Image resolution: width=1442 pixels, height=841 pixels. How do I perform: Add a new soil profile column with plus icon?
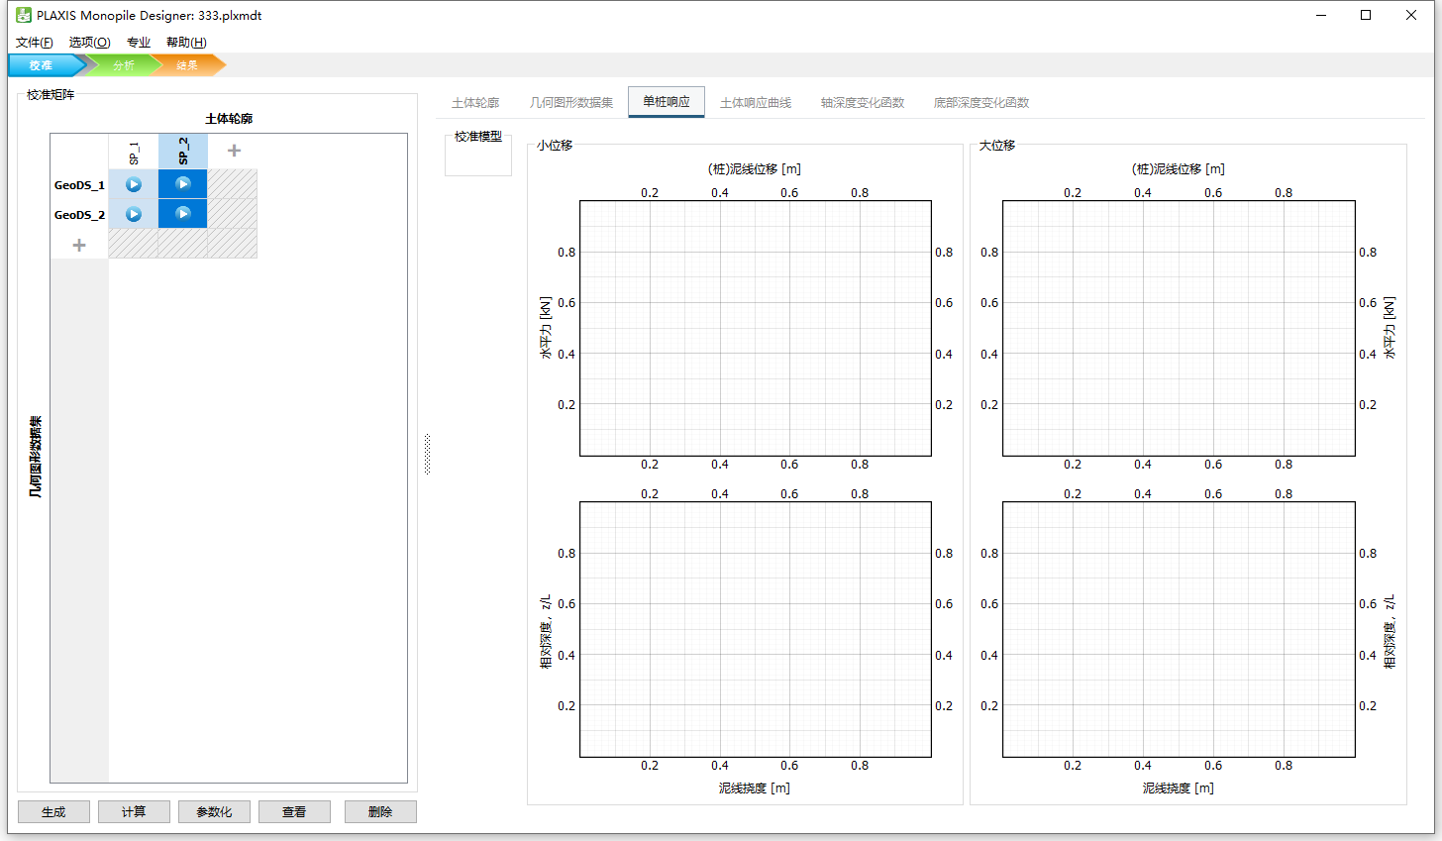234,151
